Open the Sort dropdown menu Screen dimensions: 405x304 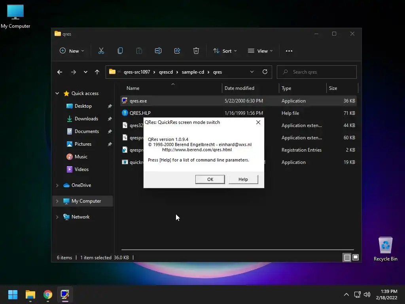(225, 51)
